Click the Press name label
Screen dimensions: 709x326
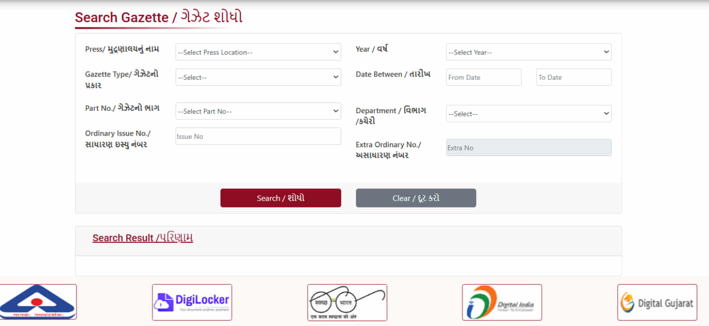[x=122, y=49]
